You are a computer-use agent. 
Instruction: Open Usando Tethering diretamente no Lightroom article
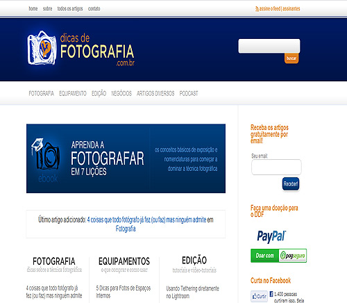tap(192, 292)
